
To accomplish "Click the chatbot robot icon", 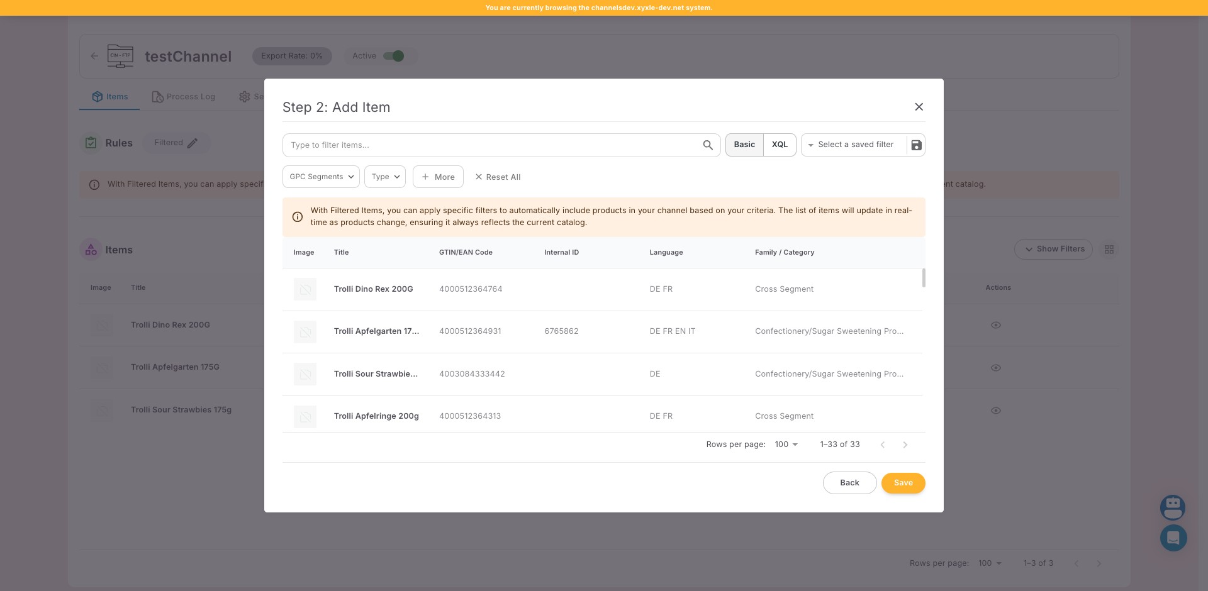I will click(x=1173, y=507).
